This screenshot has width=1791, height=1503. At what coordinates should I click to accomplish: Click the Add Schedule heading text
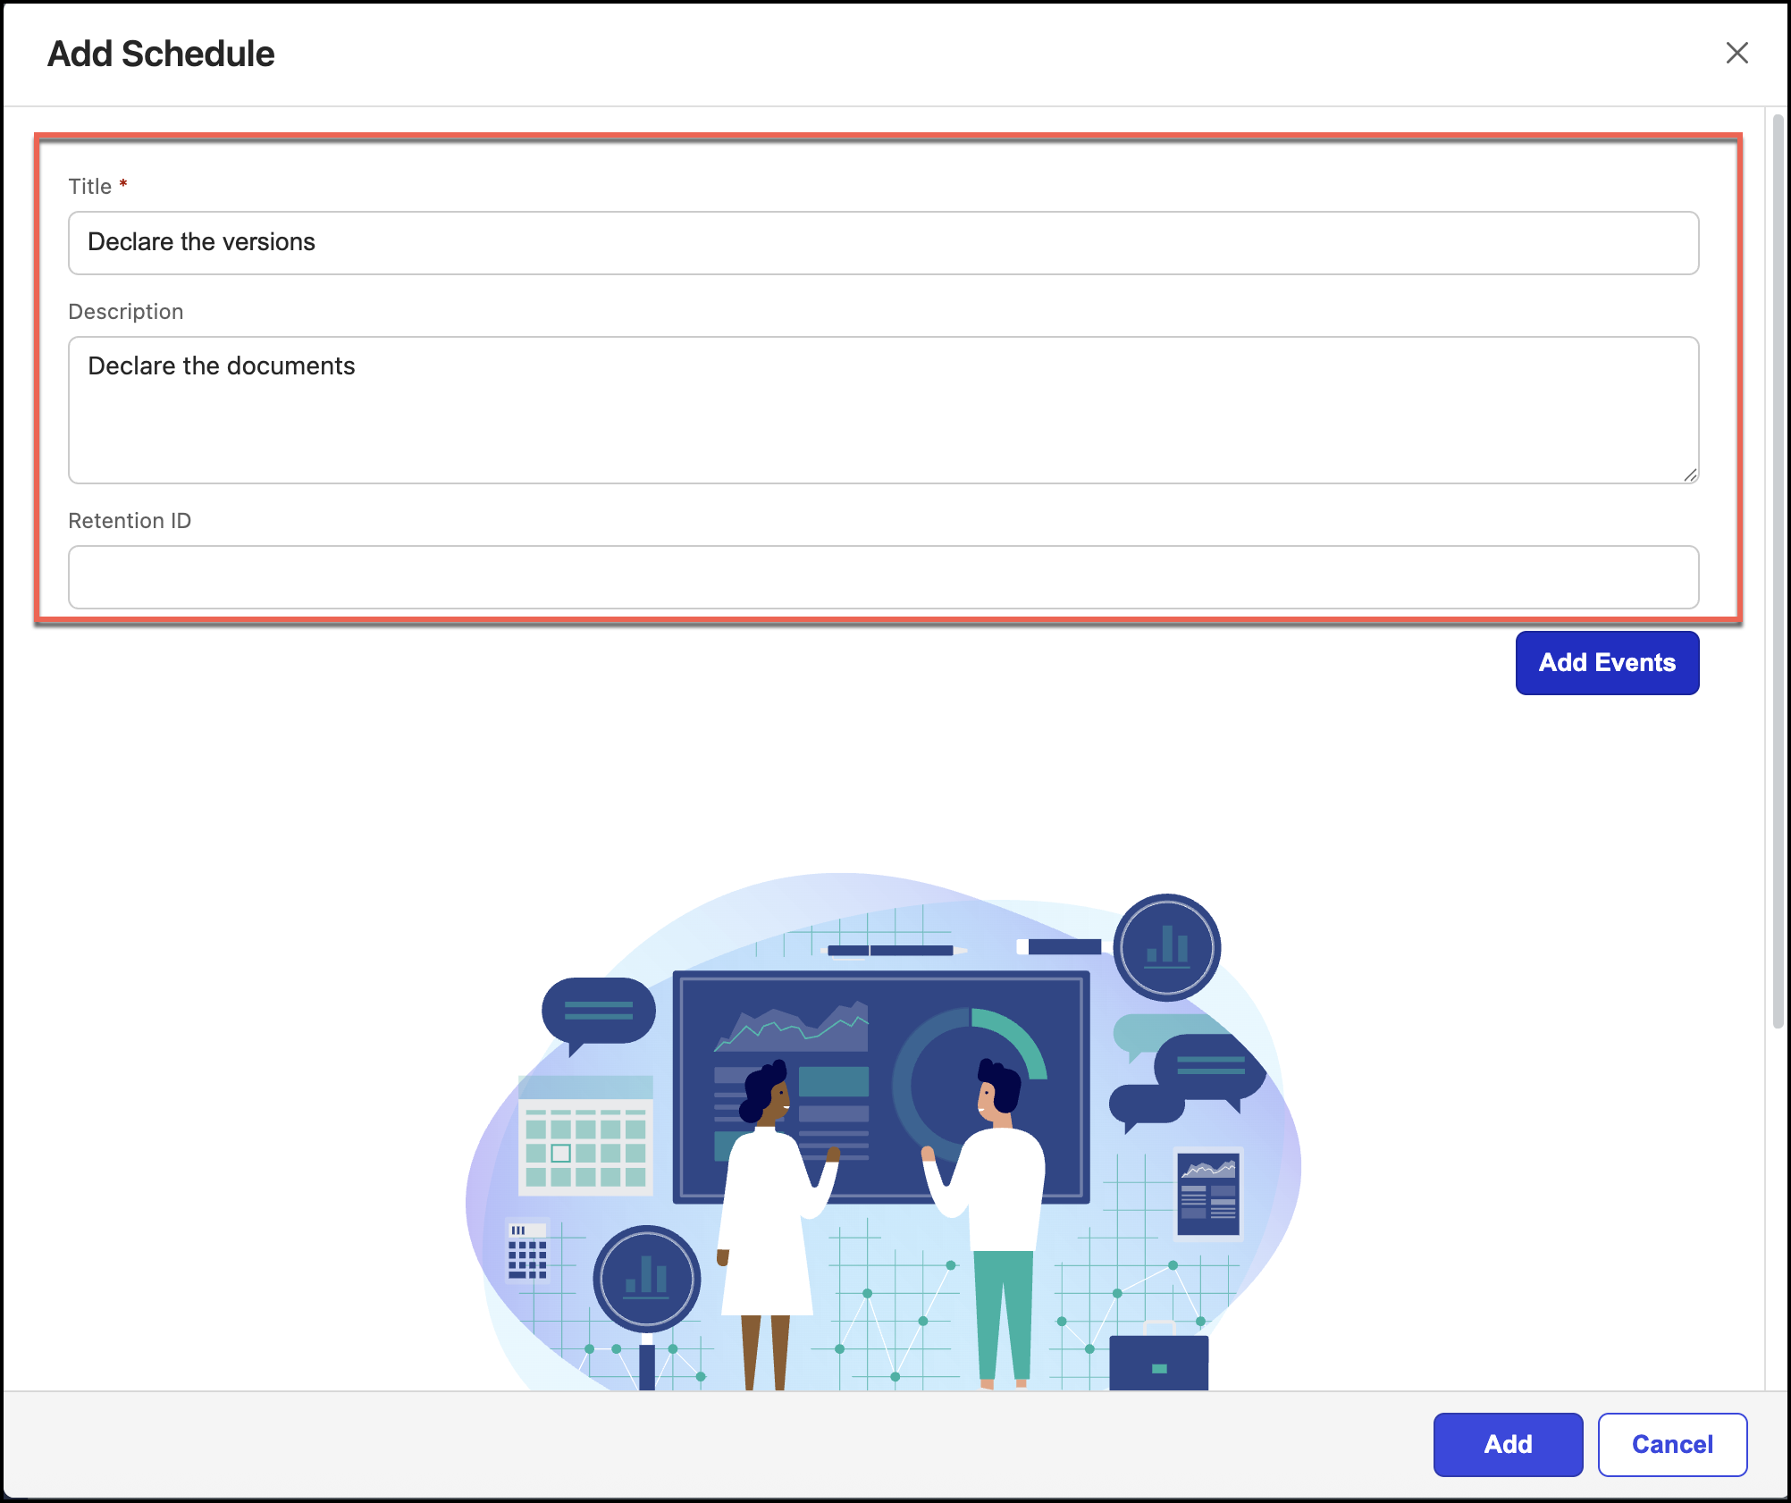pos(161,54)
